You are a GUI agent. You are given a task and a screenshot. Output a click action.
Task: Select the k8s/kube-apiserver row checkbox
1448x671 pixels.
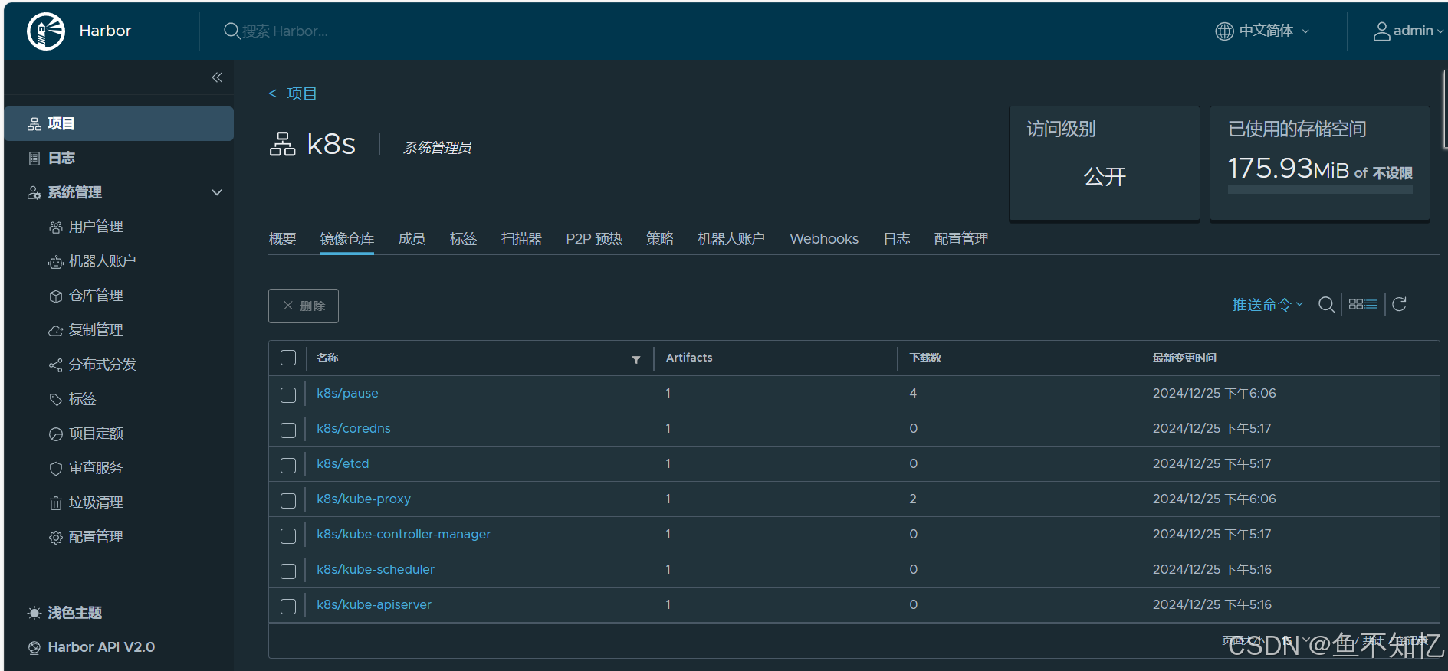288,606
